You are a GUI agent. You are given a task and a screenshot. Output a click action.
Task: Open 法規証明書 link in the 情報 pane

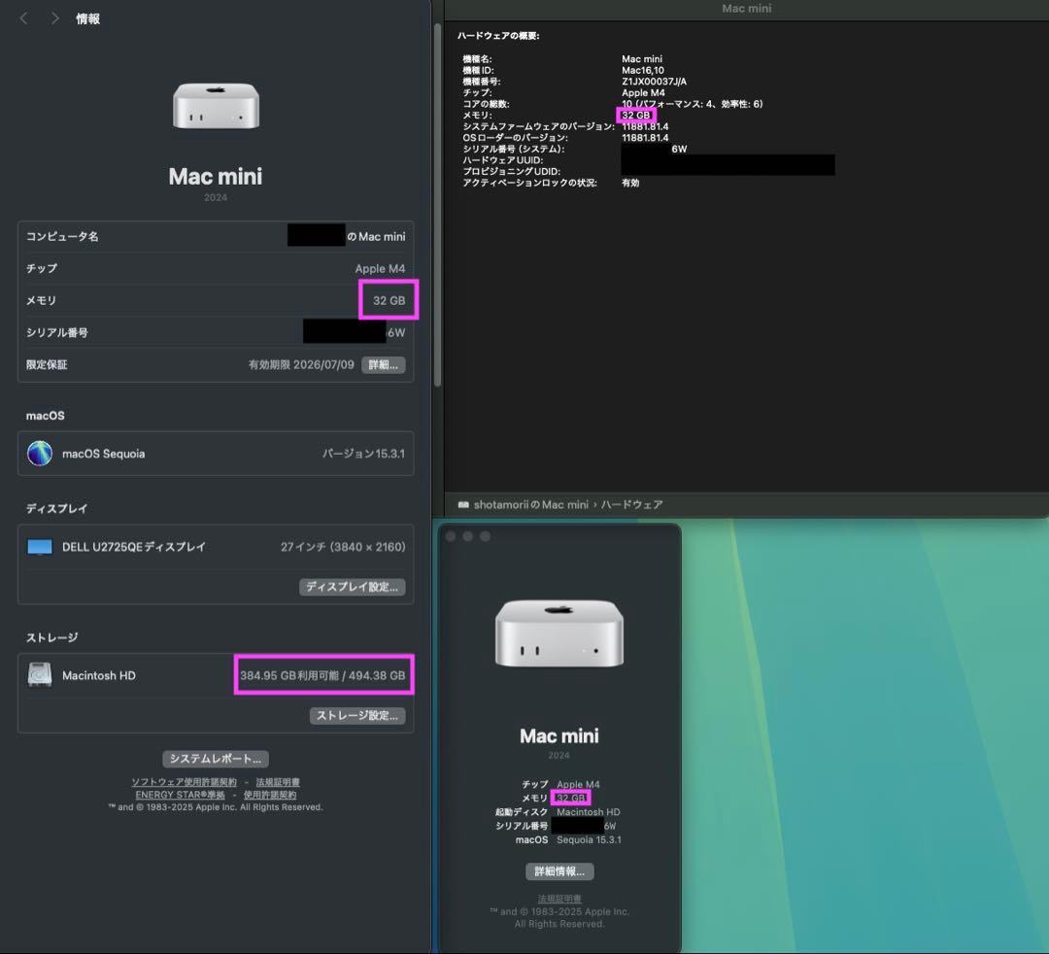pyautogui.click(x=278, y=782)
